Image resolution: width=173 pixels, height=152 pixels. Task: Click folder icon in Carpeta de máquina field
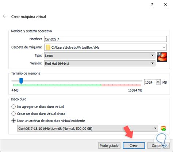(48, 47)
